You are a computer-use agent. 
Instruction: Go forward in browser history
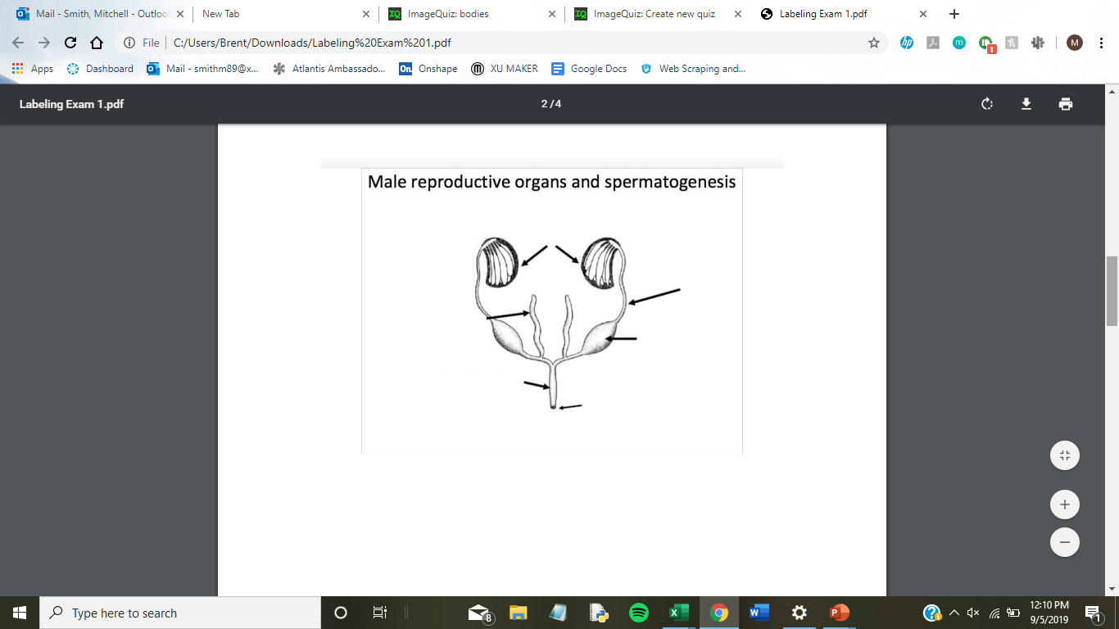44,43
